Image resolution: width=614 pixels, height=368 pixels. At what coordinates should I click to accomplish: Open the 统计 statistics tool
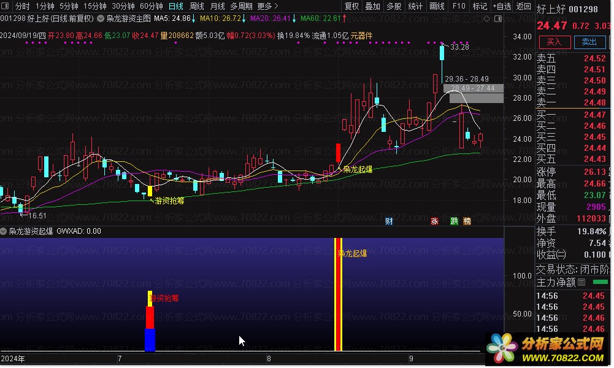click(x=415, y=6)
